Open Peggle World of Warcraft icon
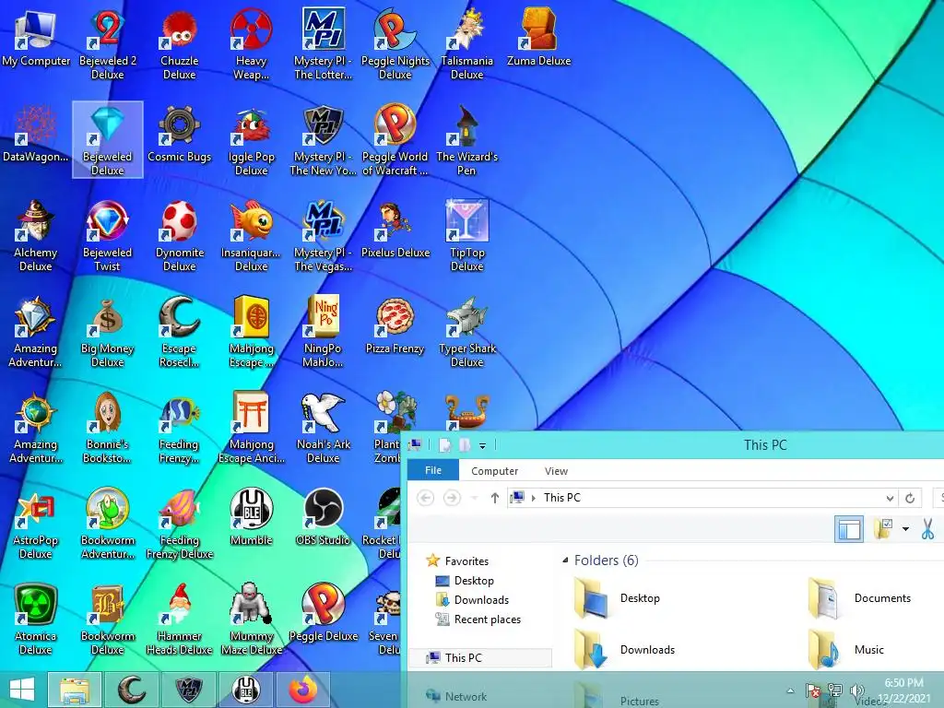The height and width of the screenshot is (708, 944). point(395,140)
